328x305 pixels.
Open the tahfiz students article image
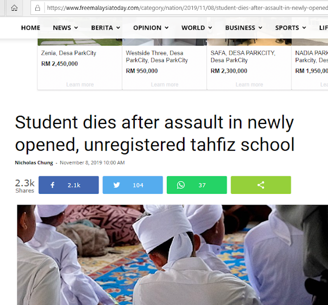point(172,255)
